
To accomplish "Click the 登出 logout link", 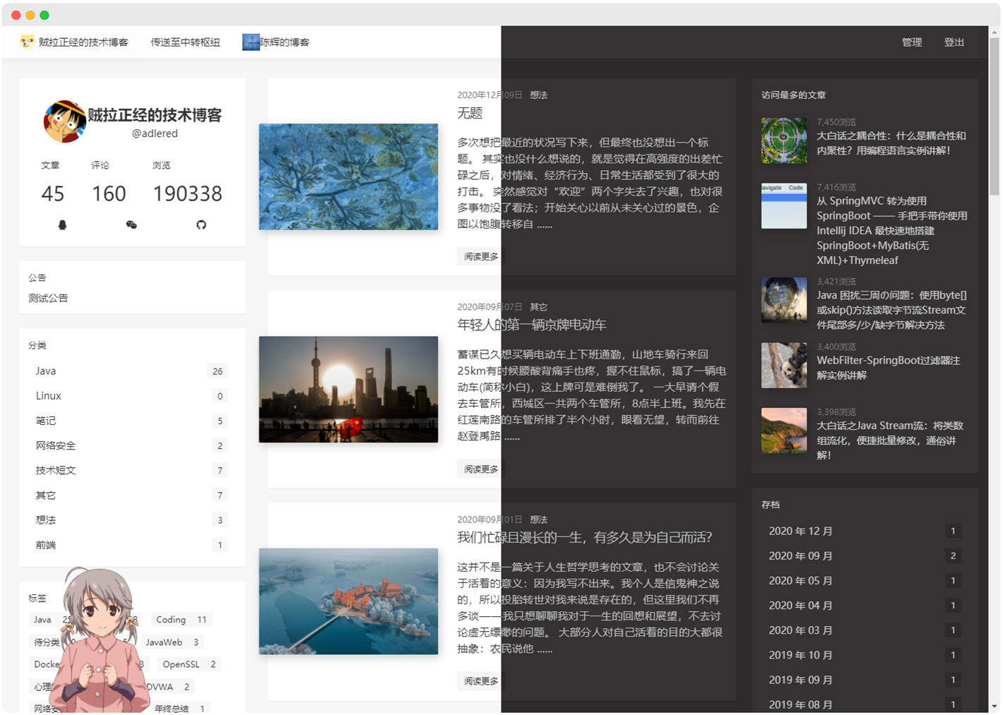I will point(954,42).
